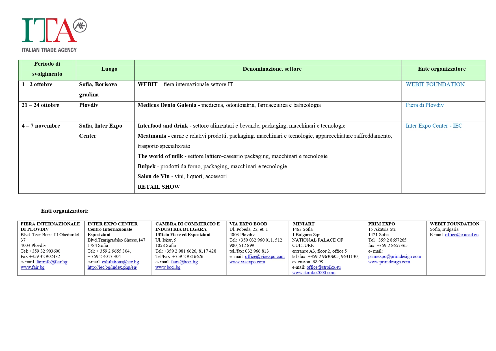
Task: Click the 'INTER EXPO CENTER' heading
Action: [112, 224]
